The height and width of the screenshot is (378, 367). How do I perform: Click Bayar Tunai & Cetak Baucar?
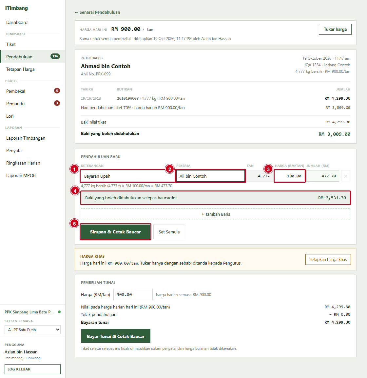click(116, 336)
